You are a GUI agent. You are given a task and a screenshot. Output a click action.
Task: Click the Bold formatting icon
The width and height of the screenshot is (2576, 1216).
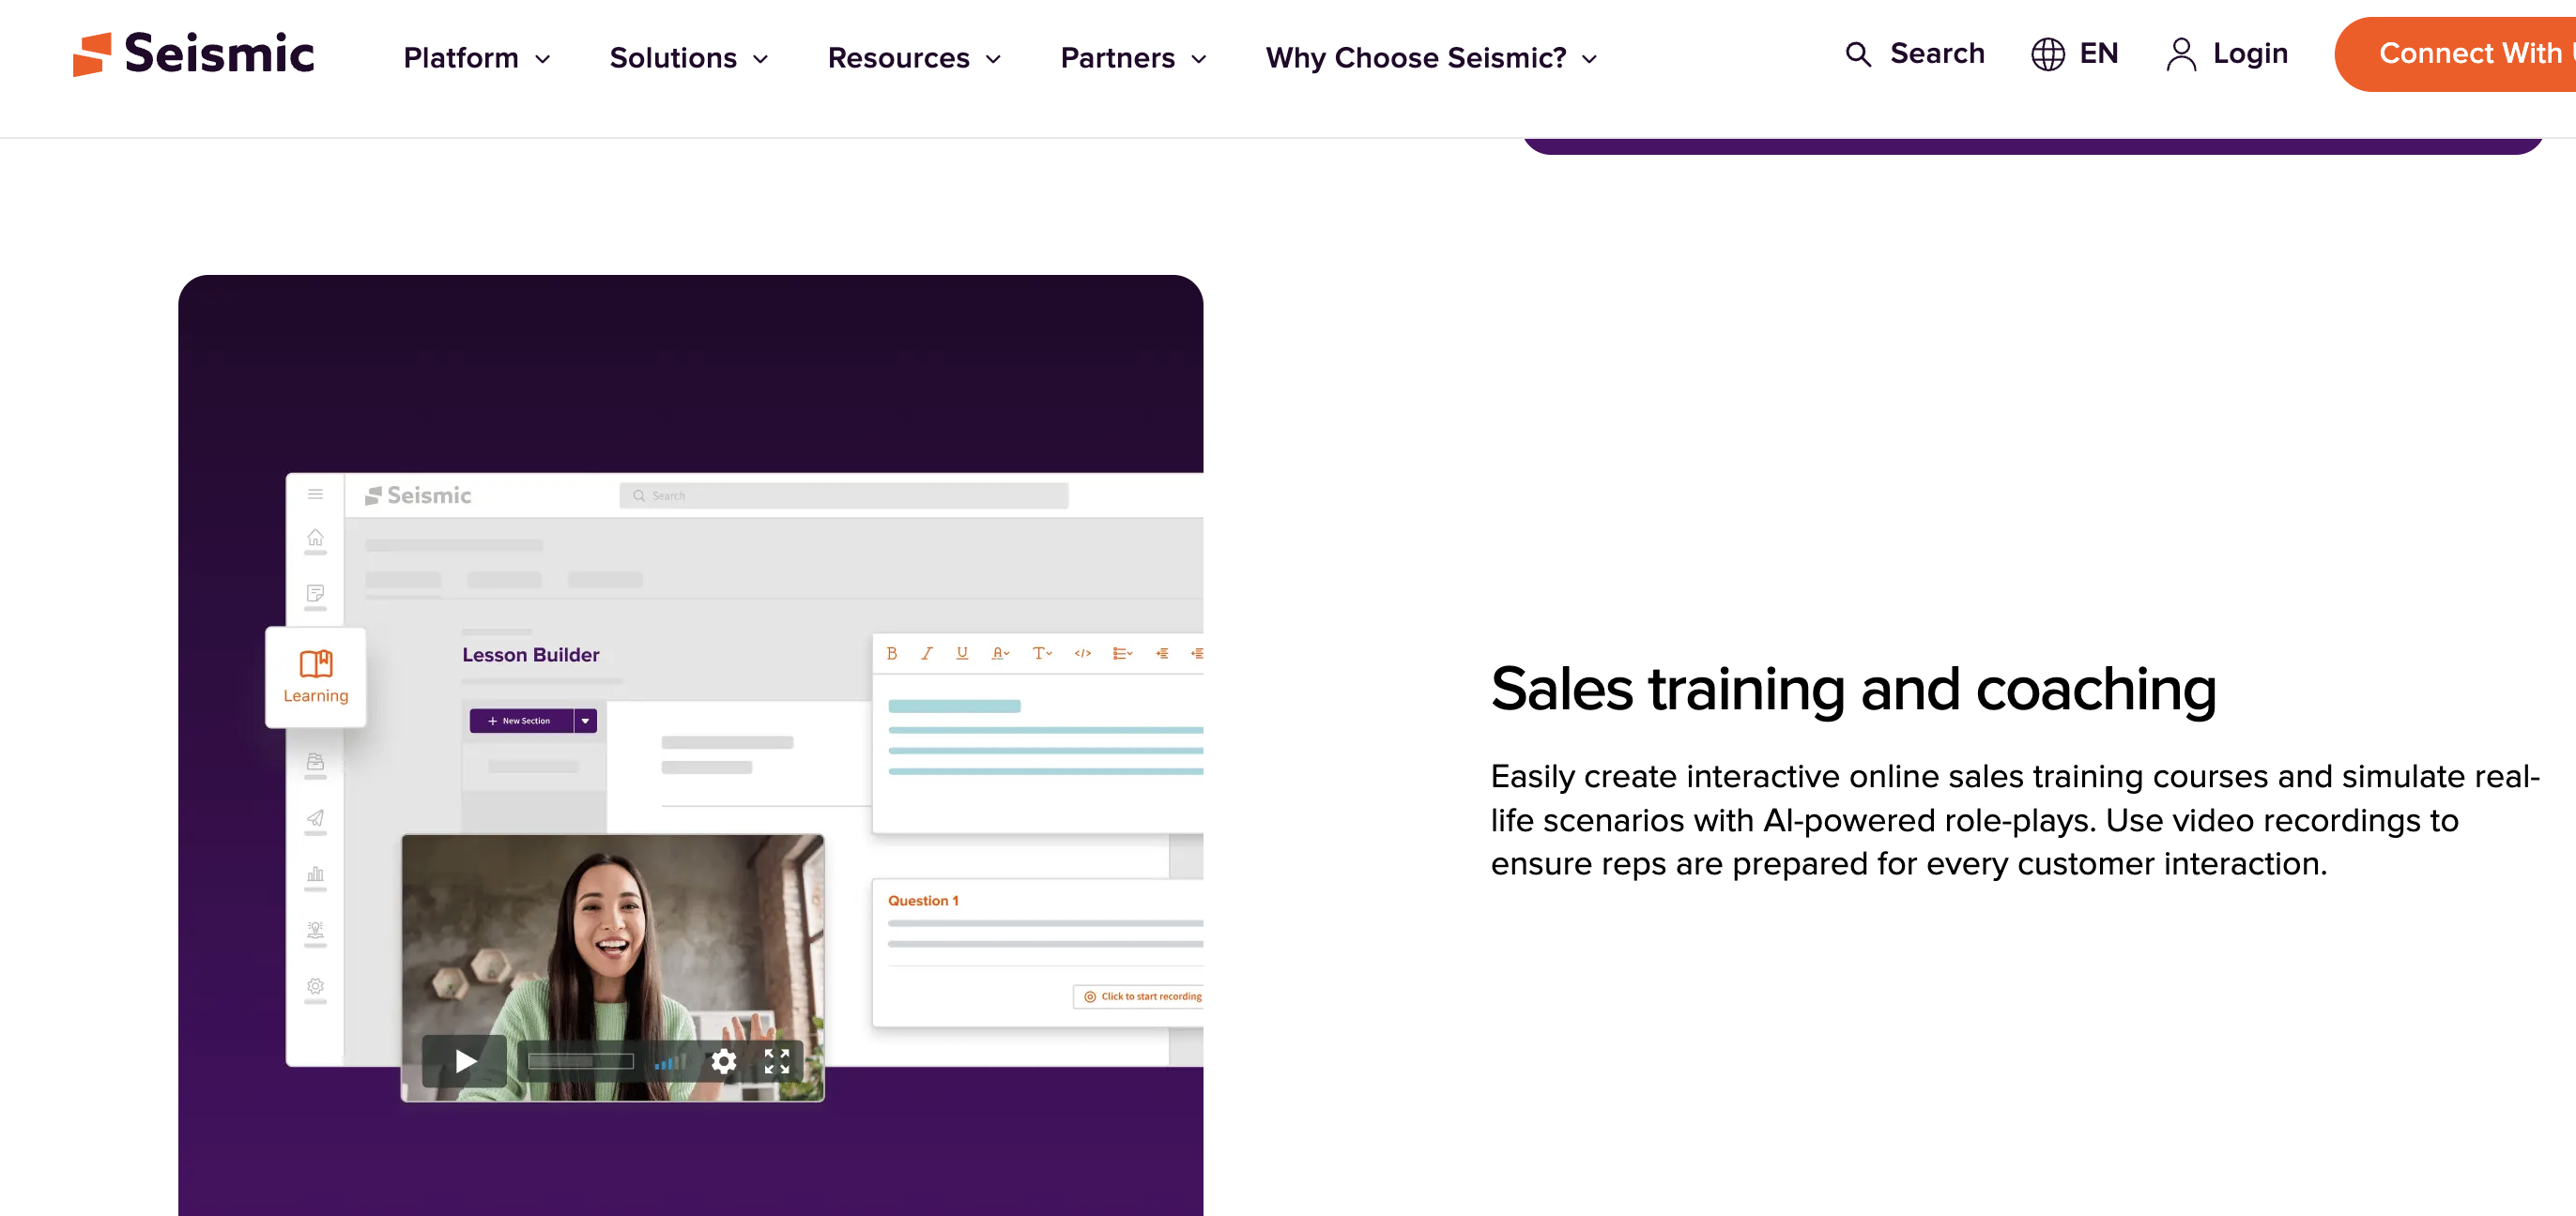pos(892,653)
